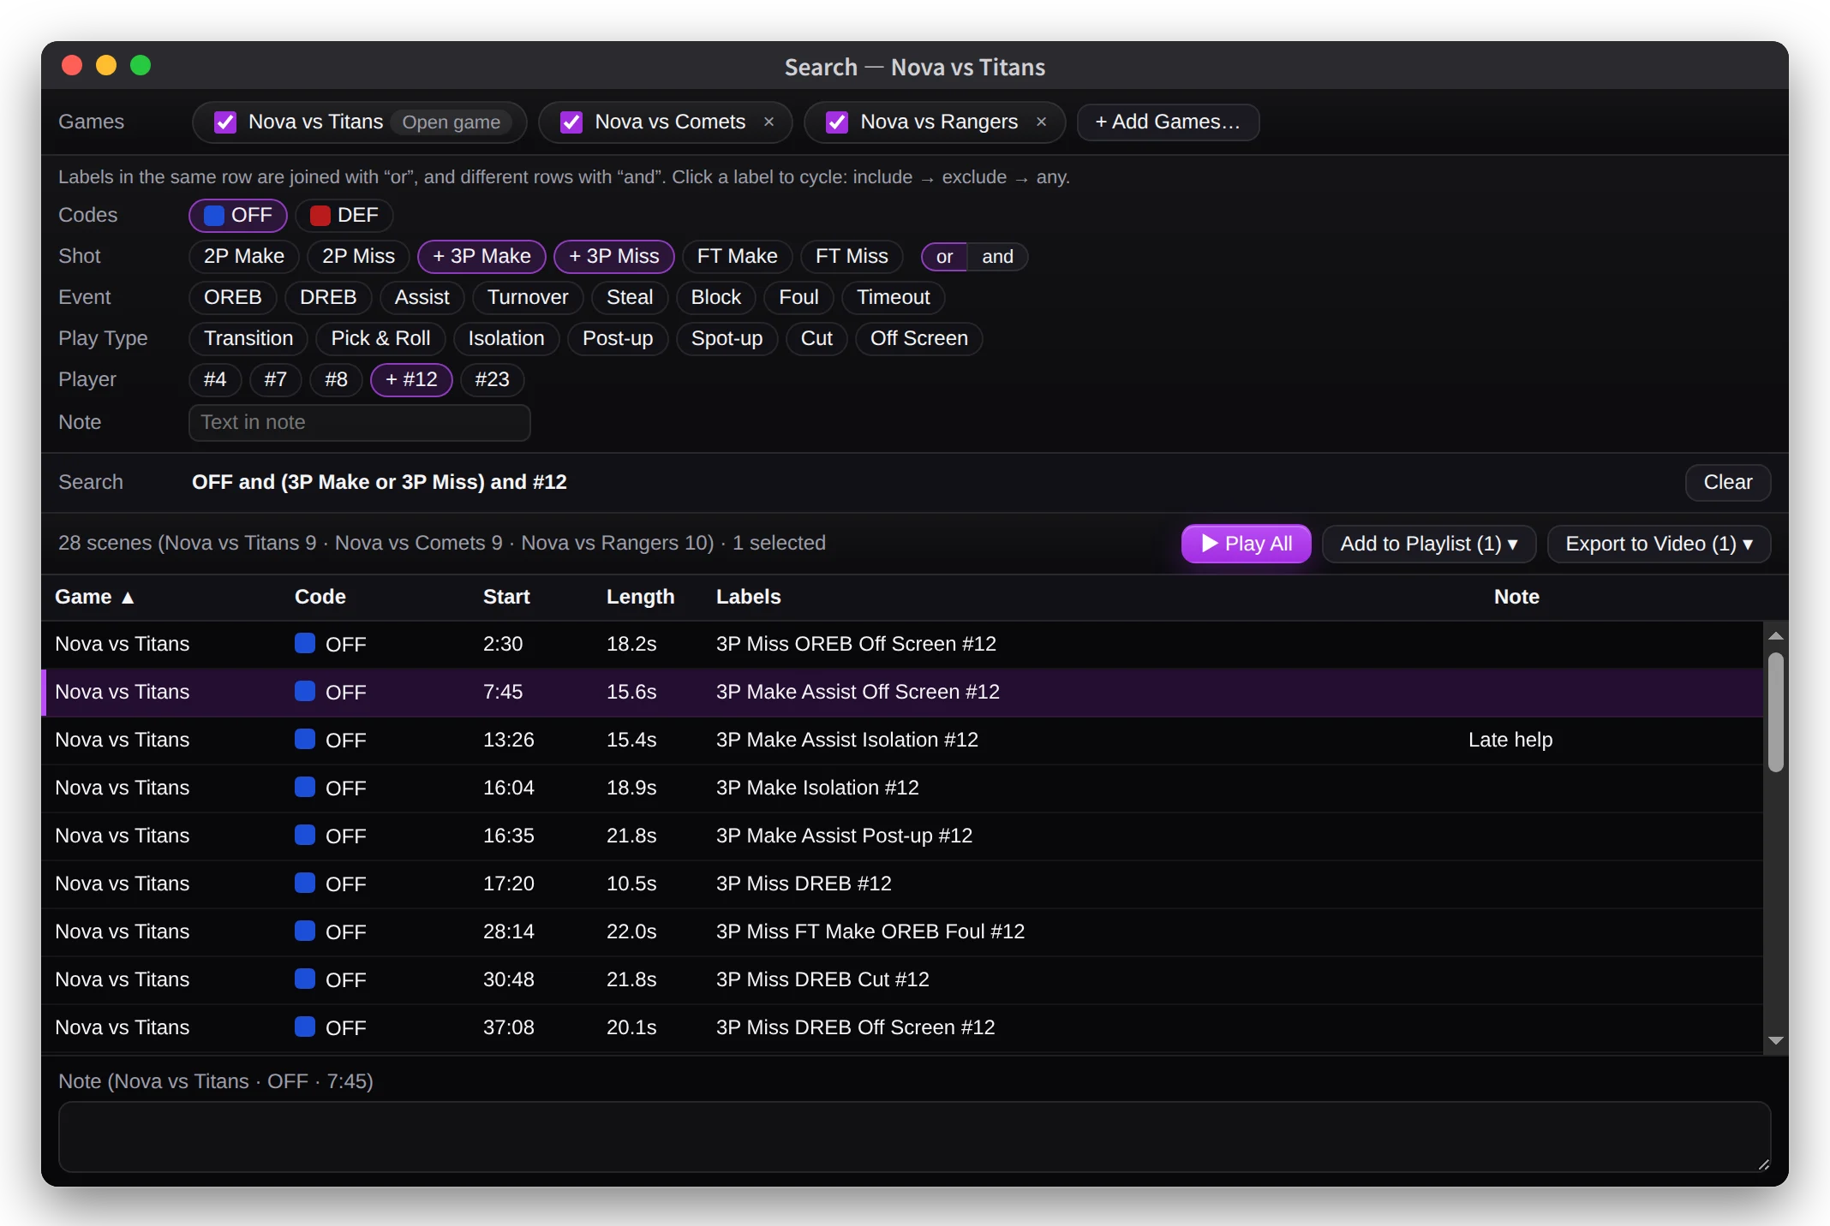1830x1226 pixels.
Task: Click the blue OFF swatch in the 2:30 row
Action: (x=305, y=643)
